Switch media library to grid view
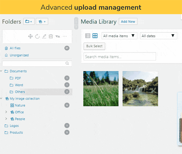 point(95,36)
